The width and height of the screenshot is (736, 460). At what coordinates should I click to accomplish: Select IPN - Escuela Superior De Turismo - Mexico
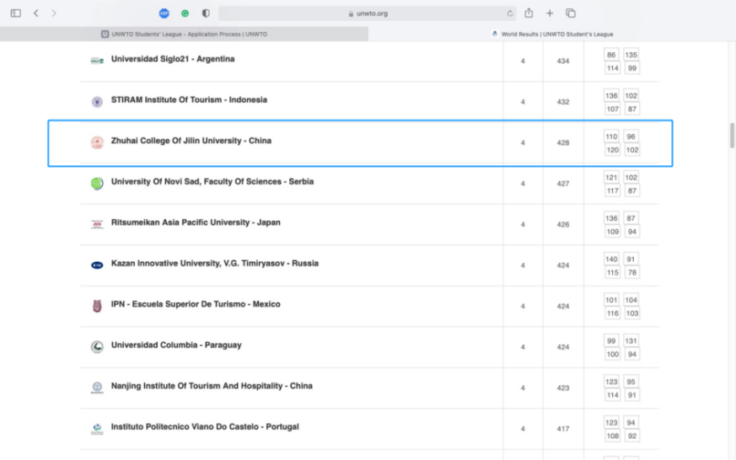tap(196, 304)
